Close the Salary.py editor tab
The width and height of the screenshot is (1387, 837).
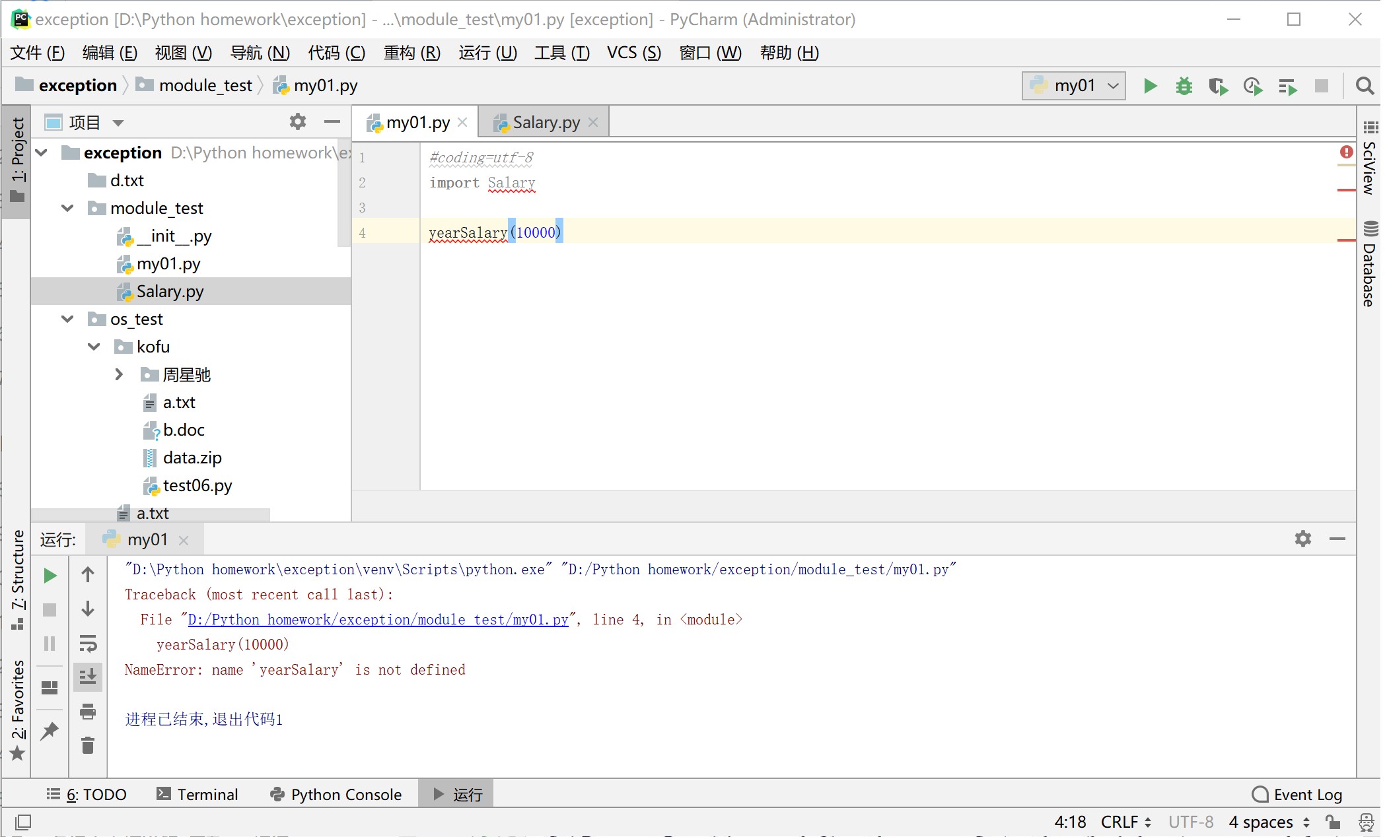pos(593,122)
